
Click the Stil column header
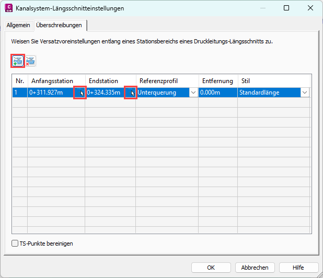tap(274, 81)
